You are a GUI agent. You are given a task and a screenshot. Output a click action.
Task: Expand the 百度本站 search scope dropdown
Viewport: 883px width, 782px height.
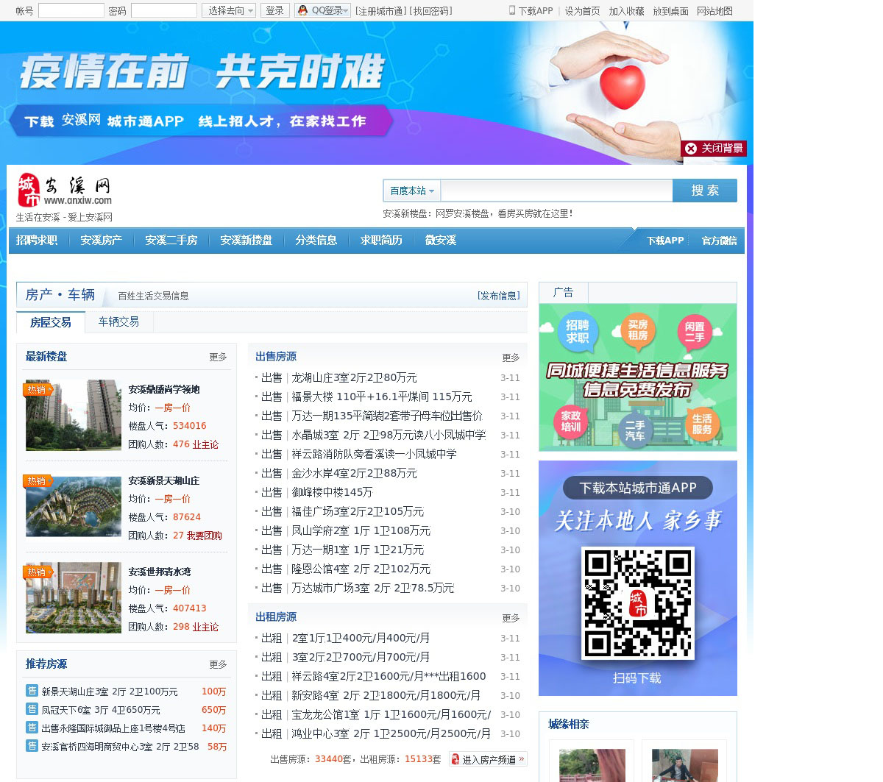pos(412,191)
